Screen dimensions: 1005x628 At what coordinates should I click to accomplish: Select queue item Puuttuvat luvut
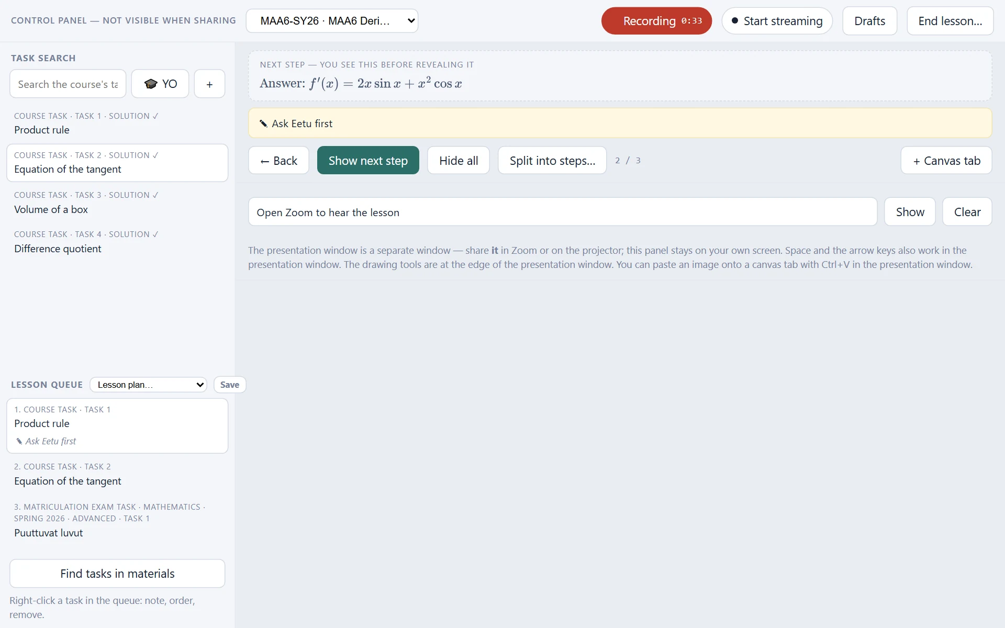(117, 521)
